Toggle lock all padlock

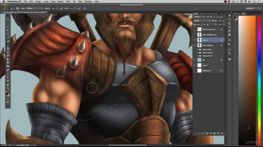[x=208, y=24]
